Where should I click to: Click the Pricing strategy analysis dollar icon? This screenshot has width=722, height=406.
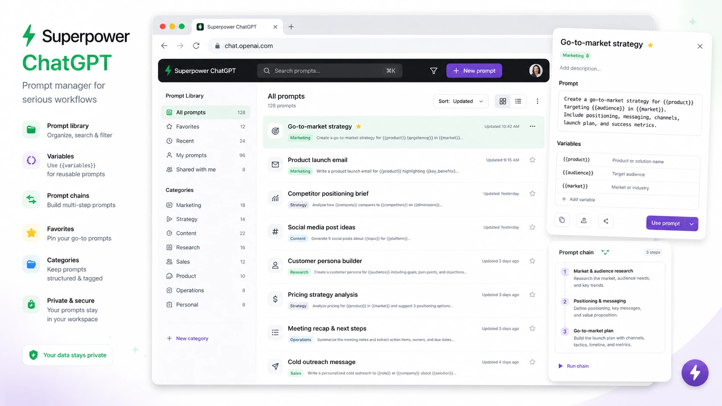[x=275, y=299]
